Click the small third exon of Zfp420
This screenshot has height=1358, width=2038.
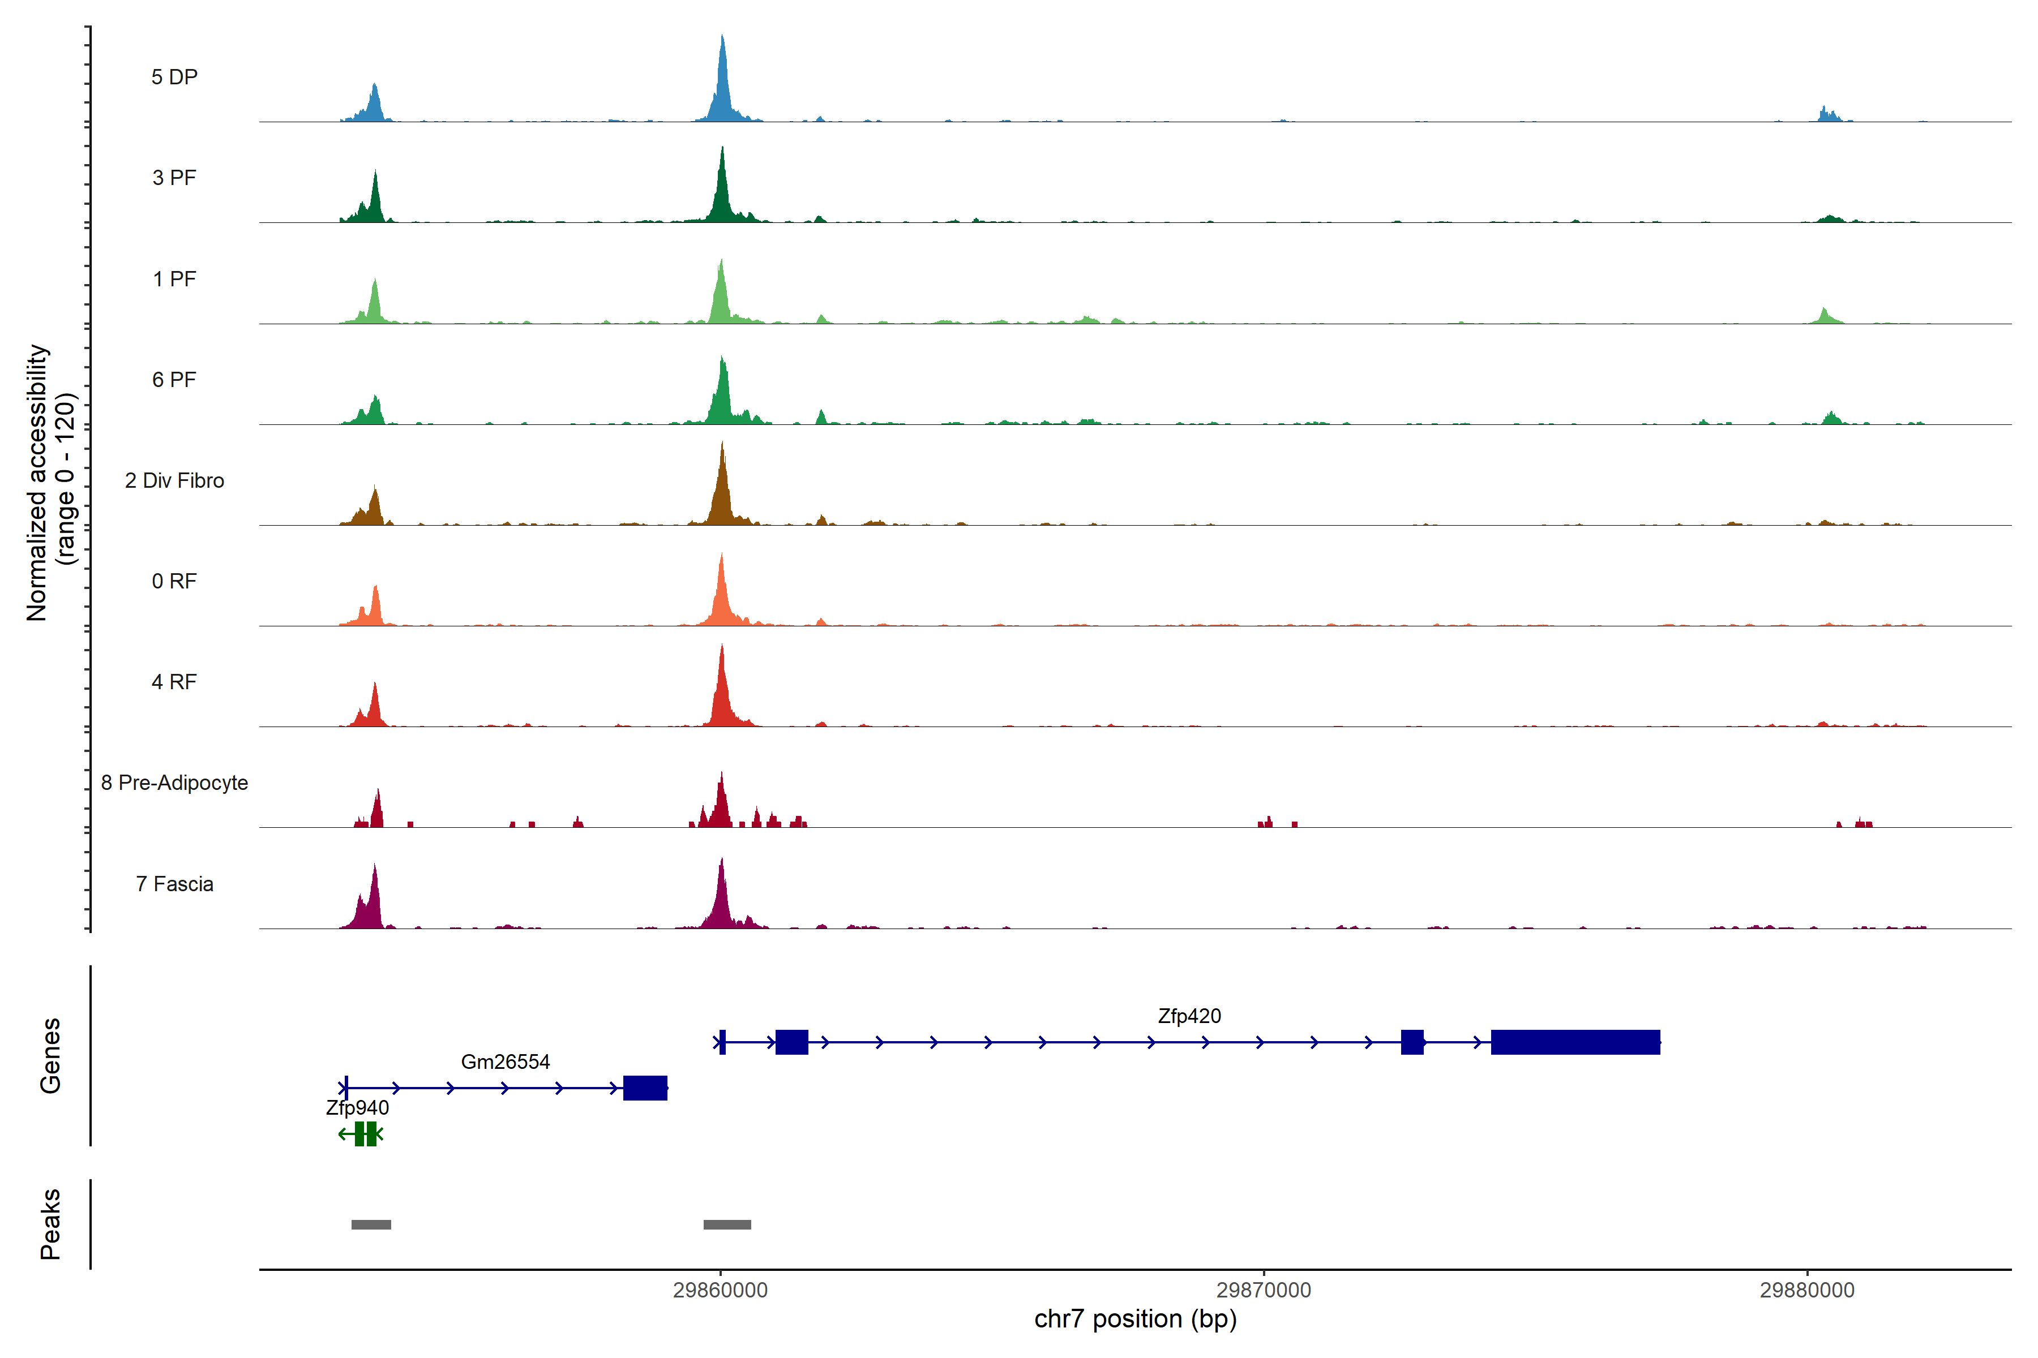[1411, 1042]
